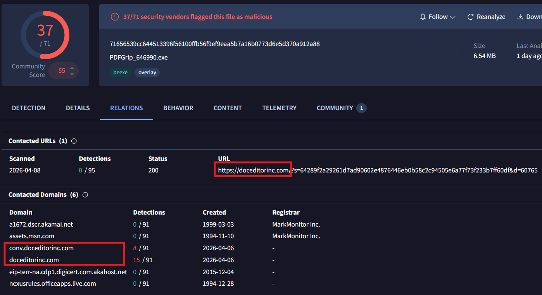Select the RELATIONS tab
The height and width of the screenshot is (295, 542).
tap(126, 108)
